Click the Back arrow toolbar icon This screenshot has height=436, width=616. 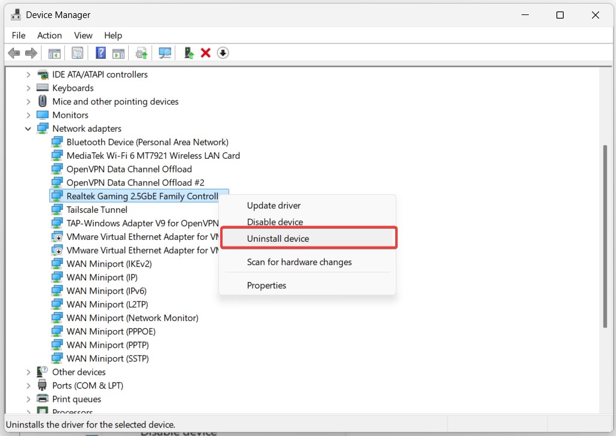[x=14, y=53]
